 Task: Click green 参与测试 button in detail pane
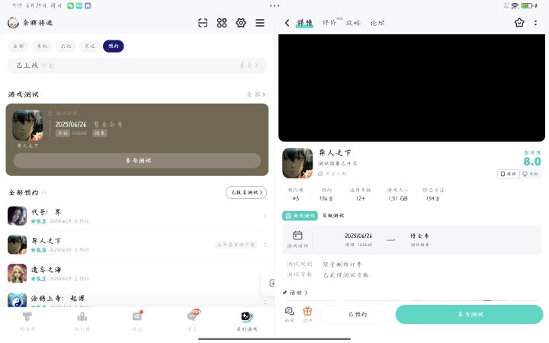(470, 314)
